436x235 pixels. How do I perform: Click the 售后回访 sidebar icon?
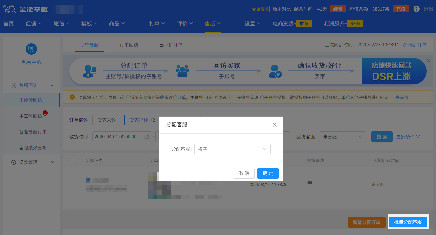coord(14,85)
